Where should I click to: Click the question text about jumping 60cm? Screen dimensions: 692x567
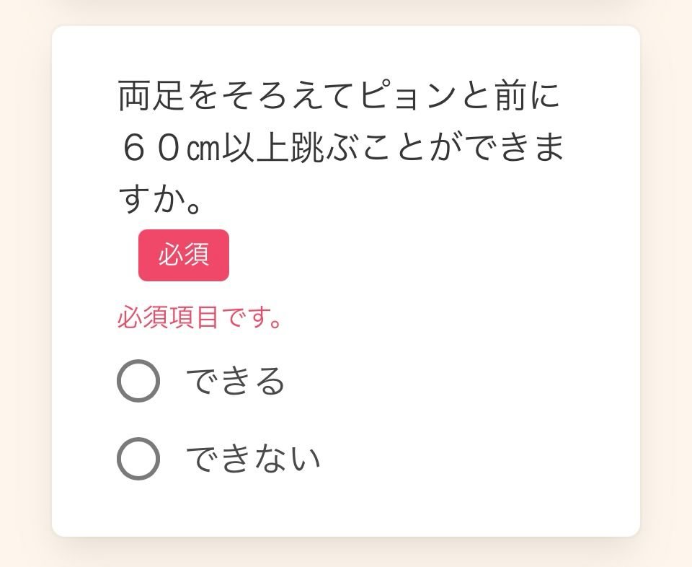click(x=339, y=142)
